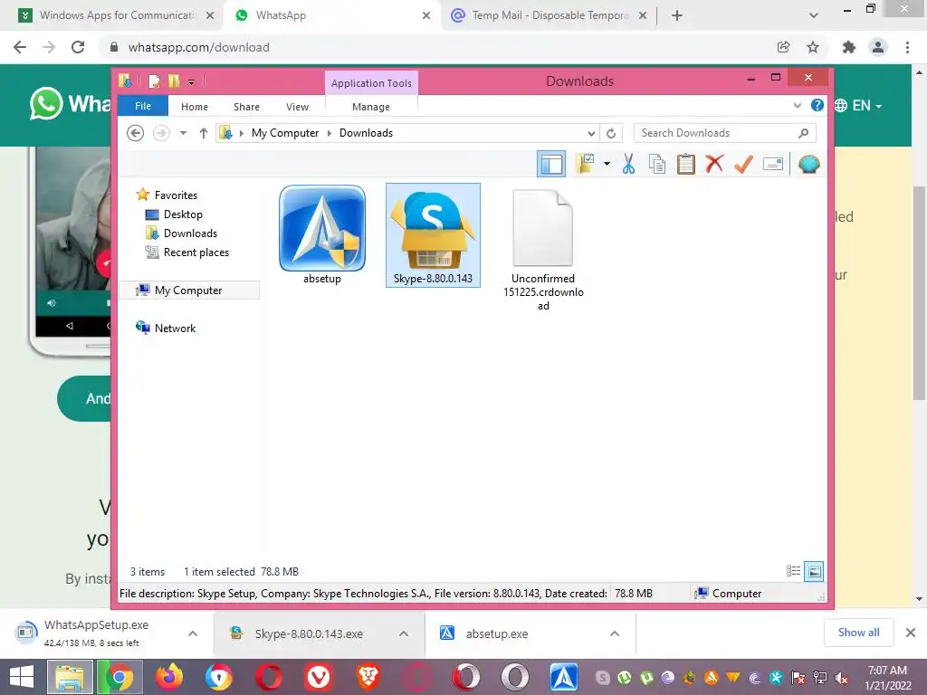Open options arrow for WhatsAppSetup.exe download
This screenshot has height=695, width=927.
[x=193, y=633]
